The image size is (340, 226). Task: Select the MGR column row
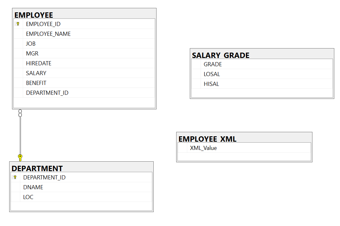click(x=84, y=53)
